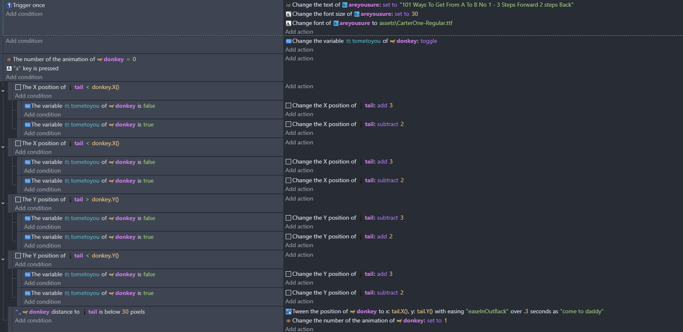683x332 pixels.
Task: Collapse the first tail < donkey.X() event
Action: coord(3,91)
